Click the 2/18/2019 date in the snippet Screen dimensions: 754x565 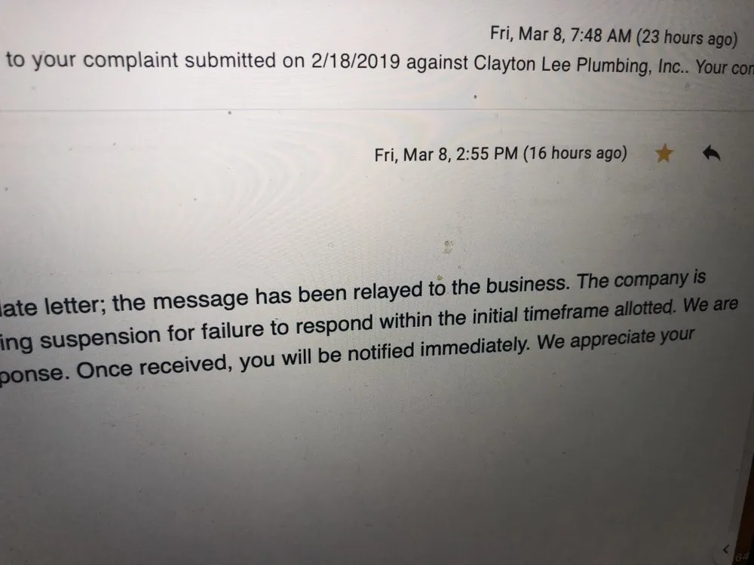[353, 63]
